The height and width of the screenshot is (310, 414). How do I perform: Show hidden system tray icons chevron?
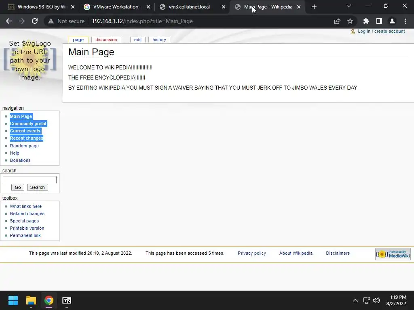click(355, 300)
